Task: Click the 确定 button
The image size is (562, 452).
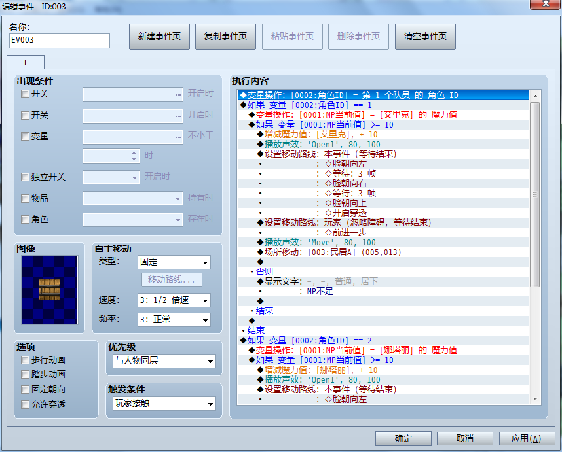Action: tap(403, 438)
